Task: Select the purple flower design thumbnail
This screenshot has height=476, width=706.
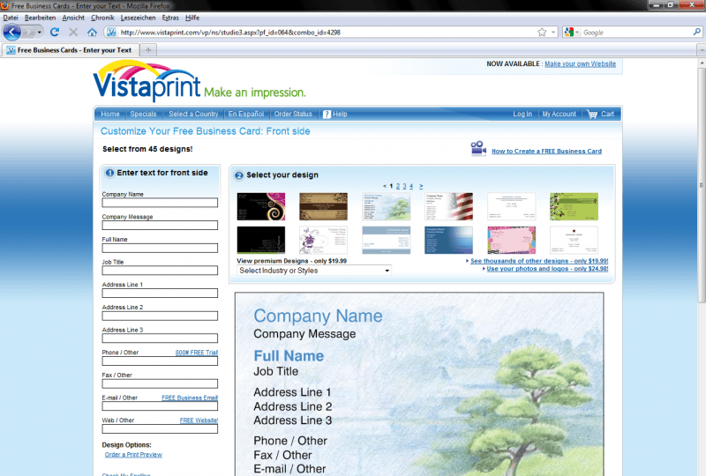Action: 323,241
